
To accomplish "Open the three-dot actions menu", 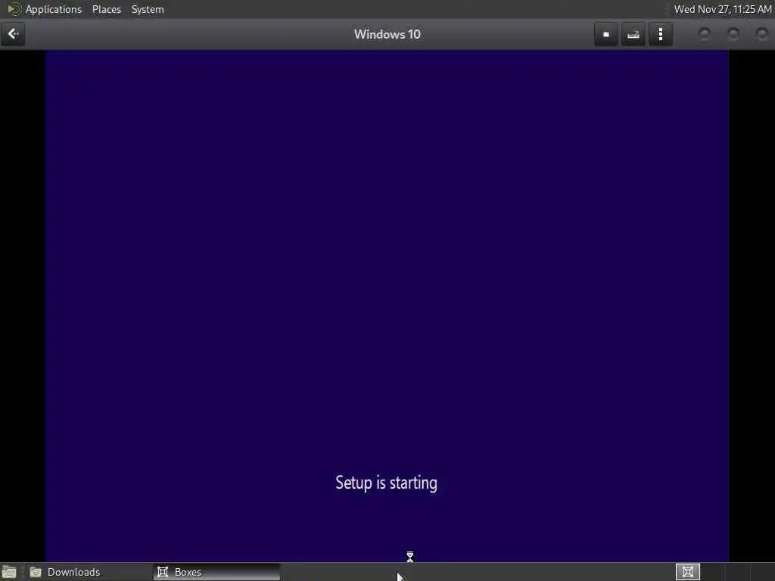I will click(661, 34).
